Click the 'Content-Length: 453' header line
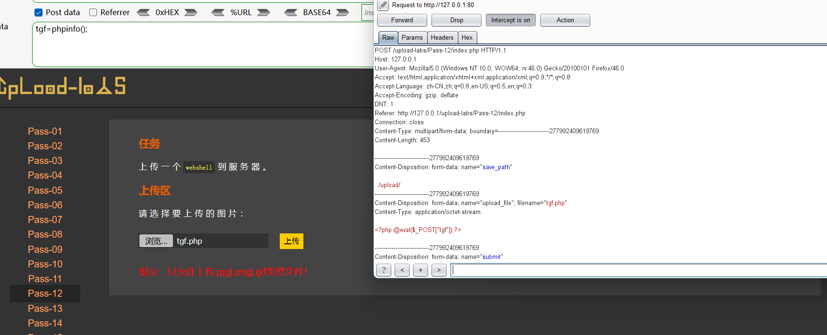This screenshot has height=335, width=827. (x=402, y=140)
